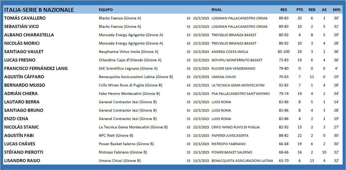This screenshot has width=346, height=170.
Task: Click assists value 10 for Stéfano Pierotti
Action: [324, 152]
